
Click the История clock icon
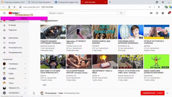(x=4, y=43)
